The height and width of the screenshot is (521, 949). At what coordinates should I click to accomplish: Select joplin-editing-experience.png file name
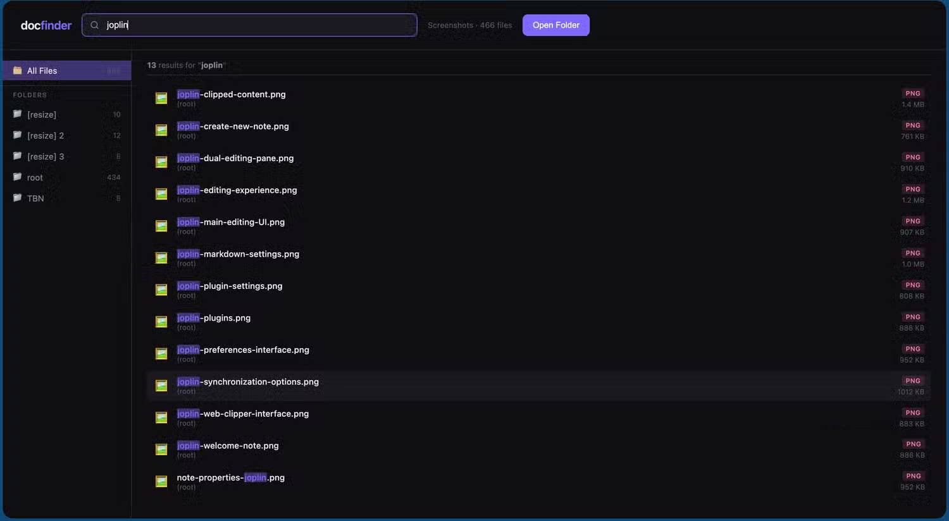coord(237,190)
